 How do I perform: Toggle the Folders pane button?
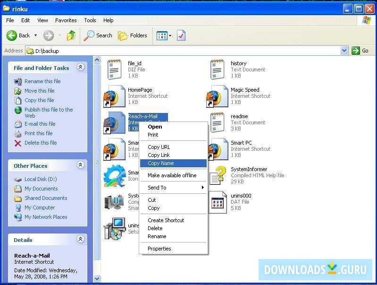pyautogui.click(x=133, y=35)
